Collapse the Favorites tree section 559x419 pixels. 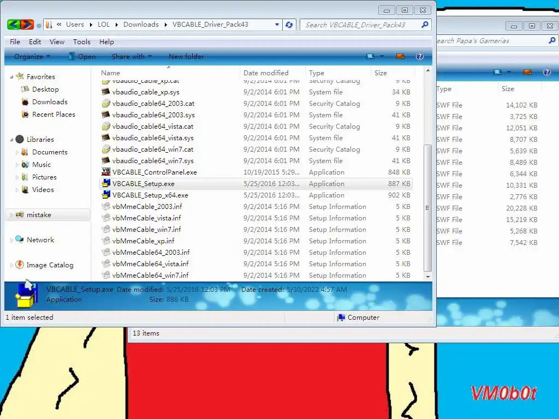click(x=11, y=76)
